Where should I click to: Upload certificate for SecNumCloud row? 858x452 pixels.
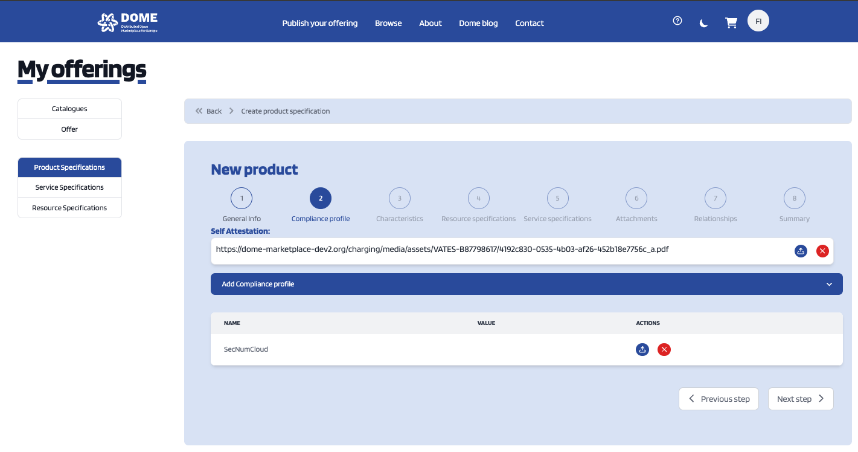click(x=642, y=349)
